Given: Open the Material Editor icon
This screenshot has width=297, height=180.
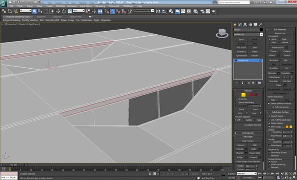Looking at the screenshot, I should tap(196, 11).
